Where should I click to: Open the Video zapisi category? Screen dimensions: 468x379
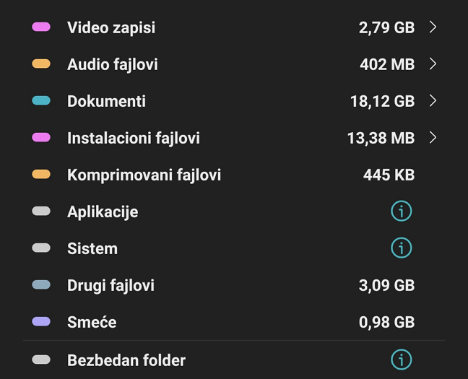(111, 27)
